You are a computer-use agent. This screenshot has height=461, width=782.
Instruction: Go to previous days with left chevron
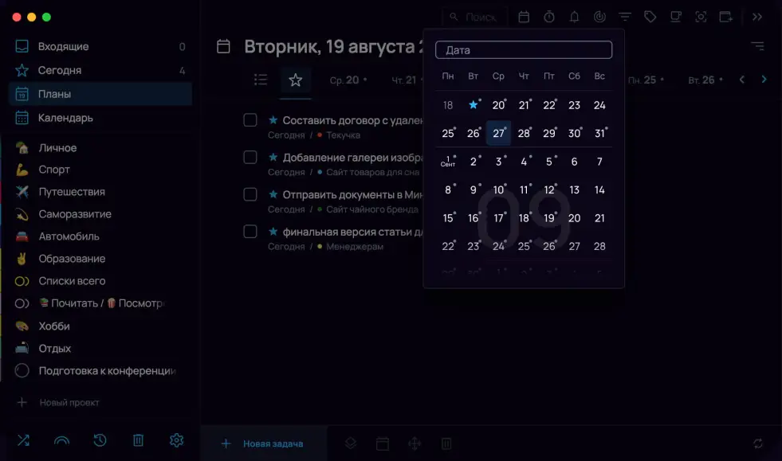pos(742,80)
